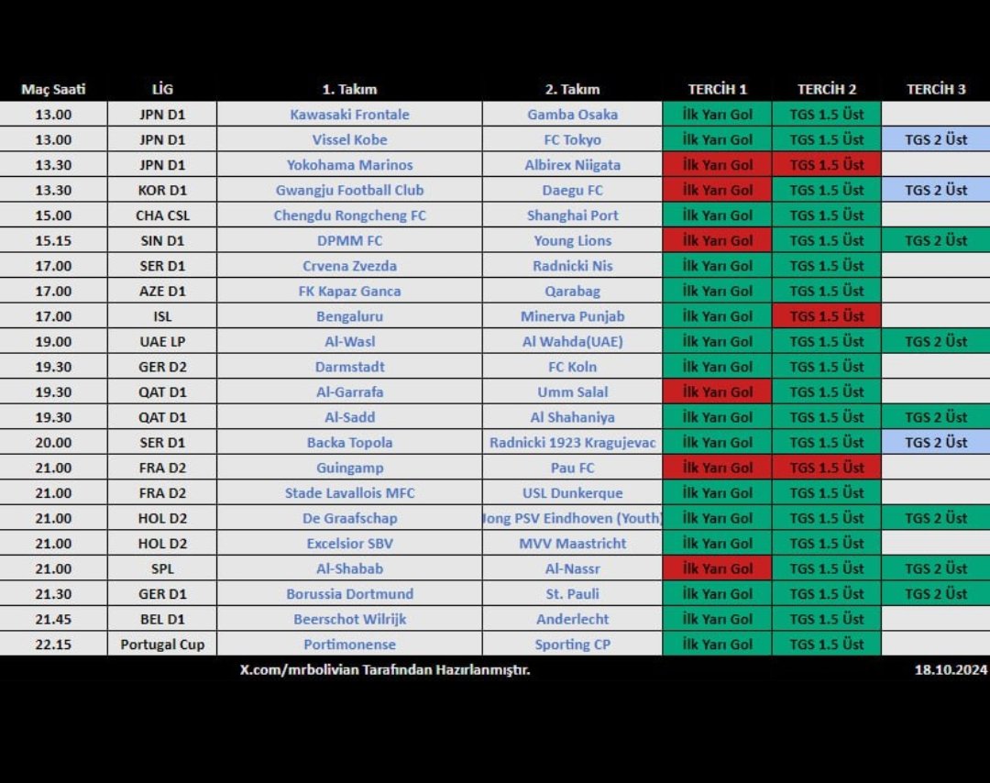Click the Daegu FC cell
The height and width of the screenshot is (783, 990).
[572, 190]
